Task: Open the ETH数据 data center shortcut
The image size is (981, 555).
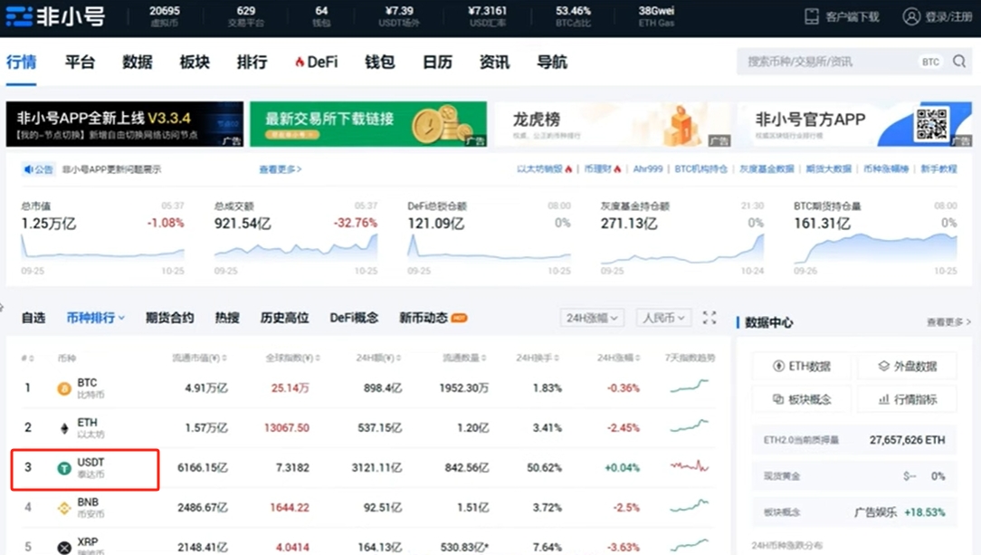Action: coord(802,366)
